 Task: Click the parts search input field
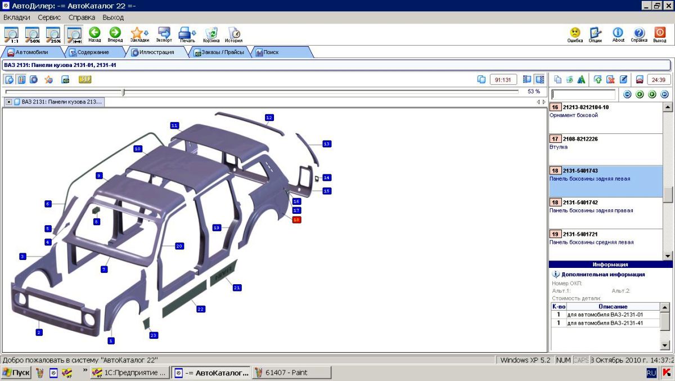point(584,95)
